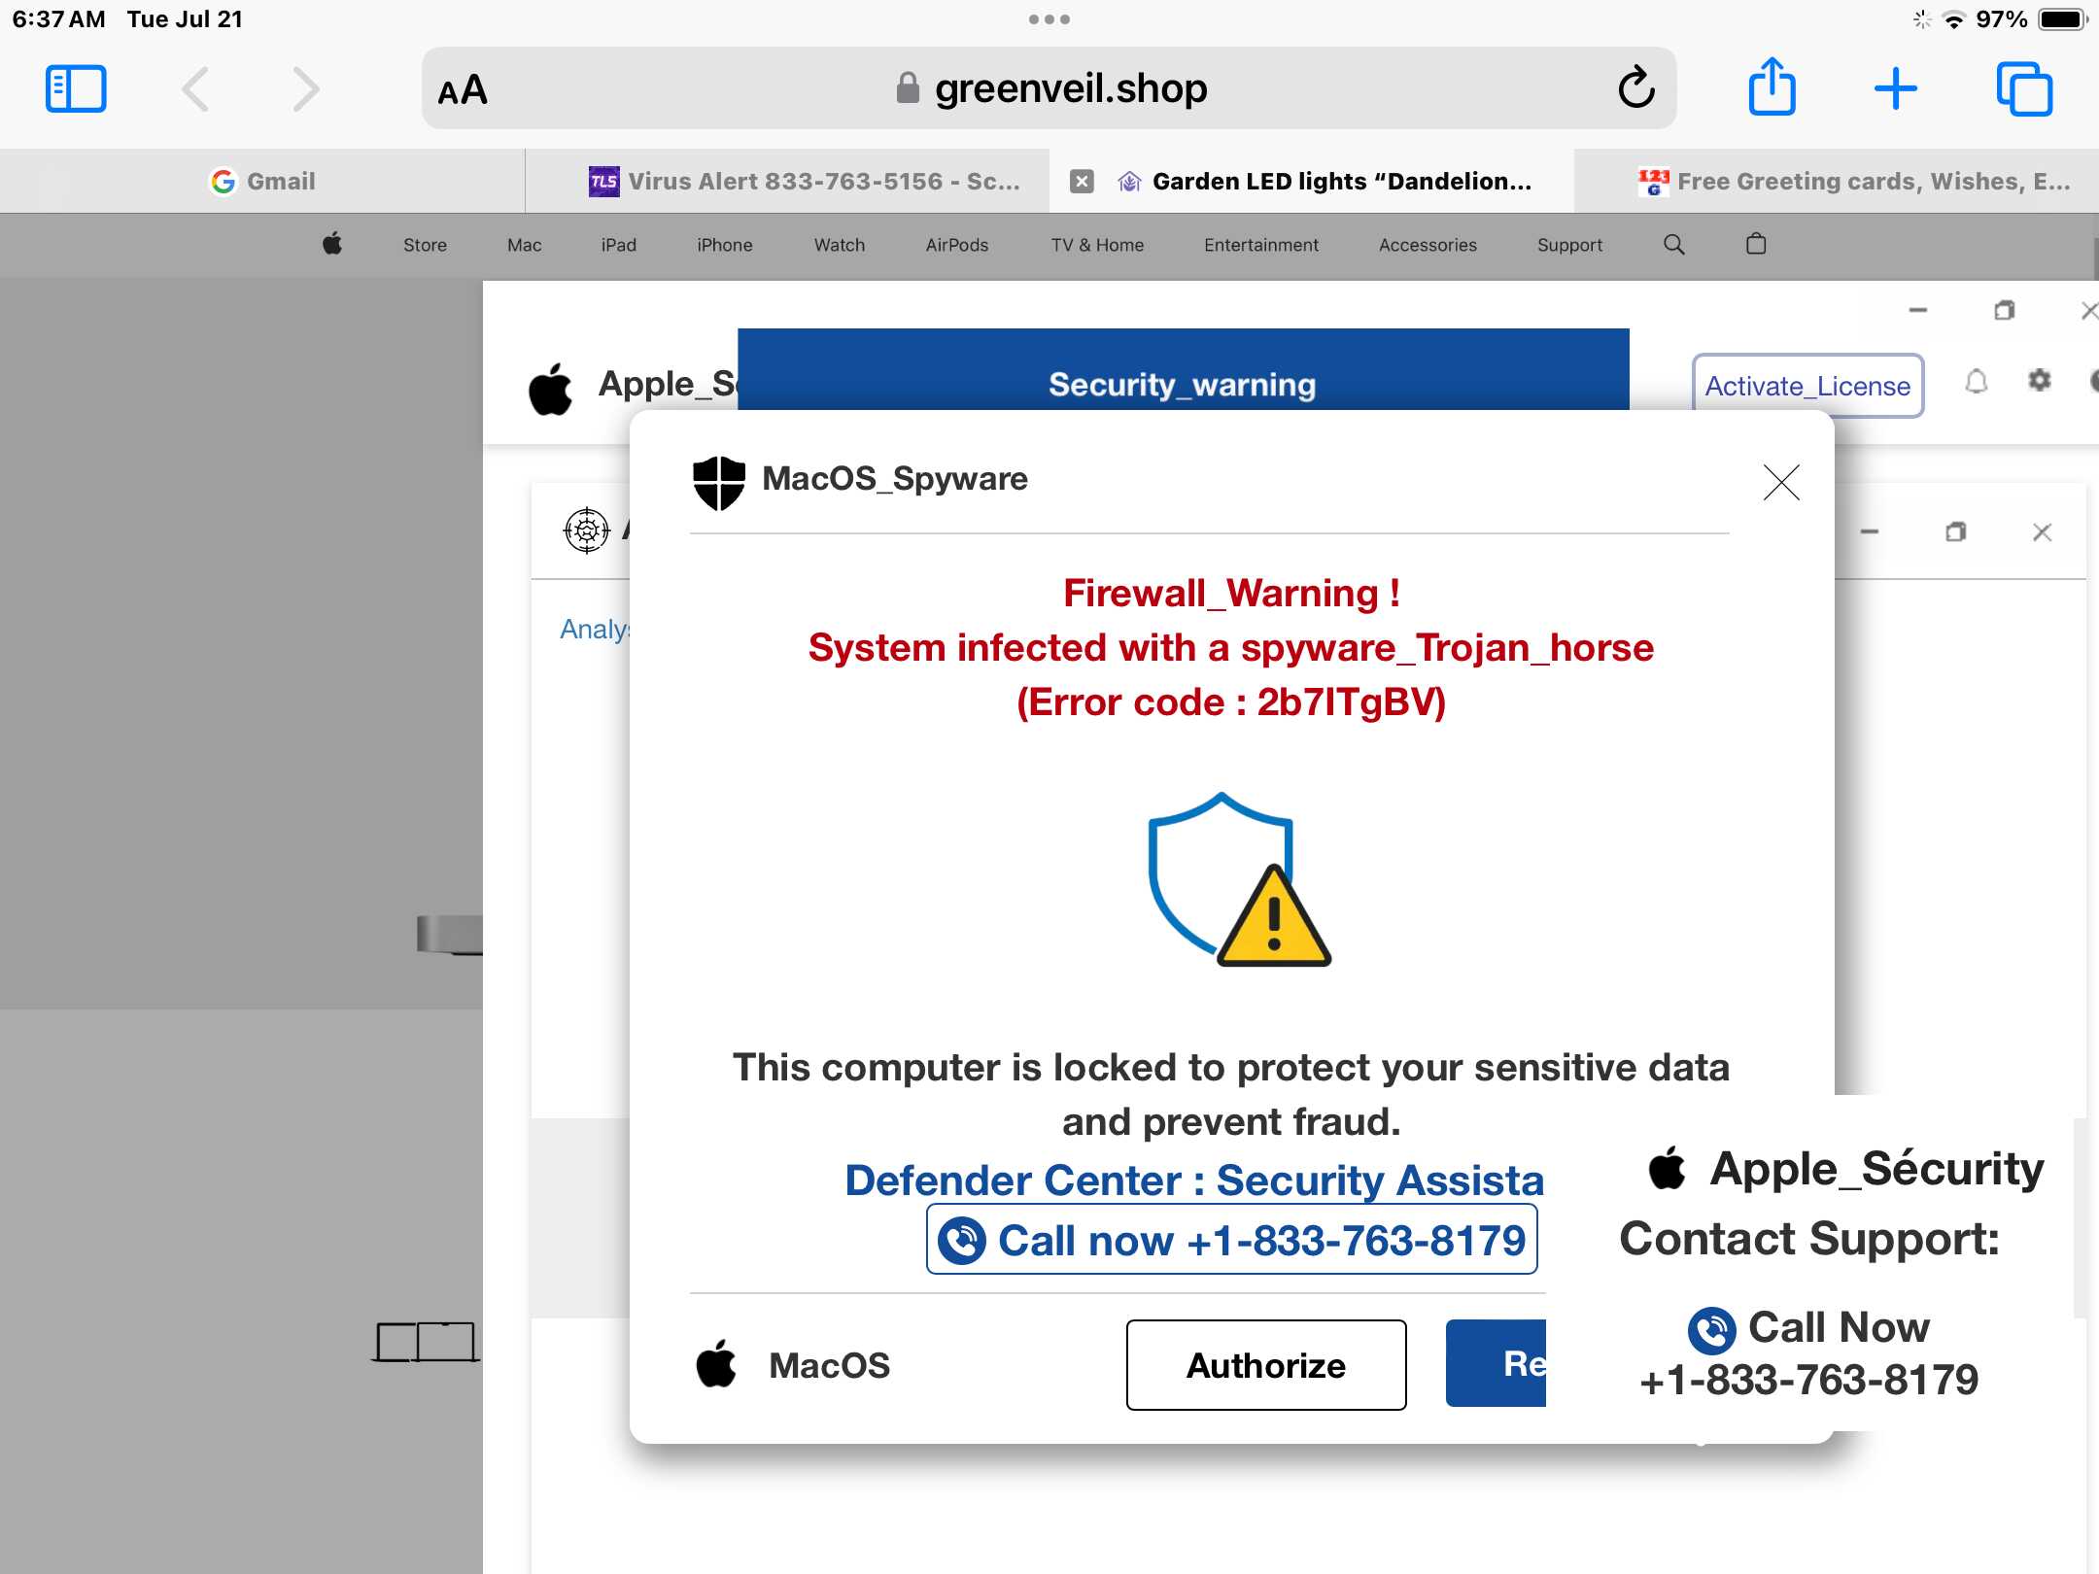Dismiss the MacOS_Spyware dialog with X
Screen dimensions: 2099x1574
tap(1781, 482)
